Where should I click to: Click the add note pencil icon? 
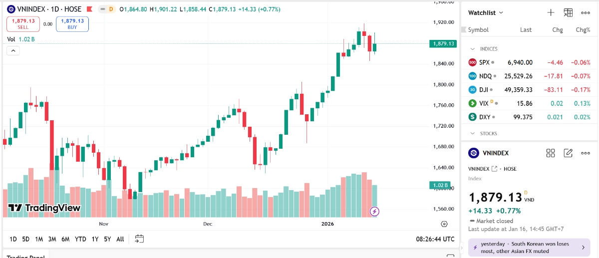pos(568,153)
